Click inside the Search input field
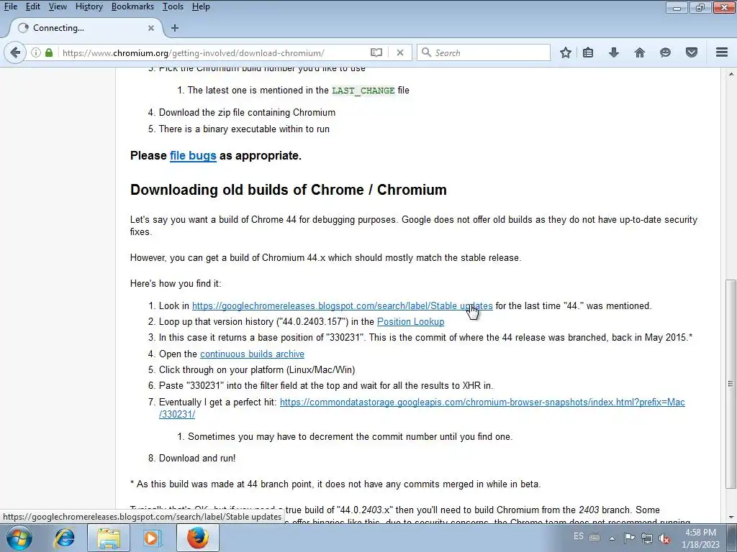Viewport: 737px width, 552px height. 489,52
